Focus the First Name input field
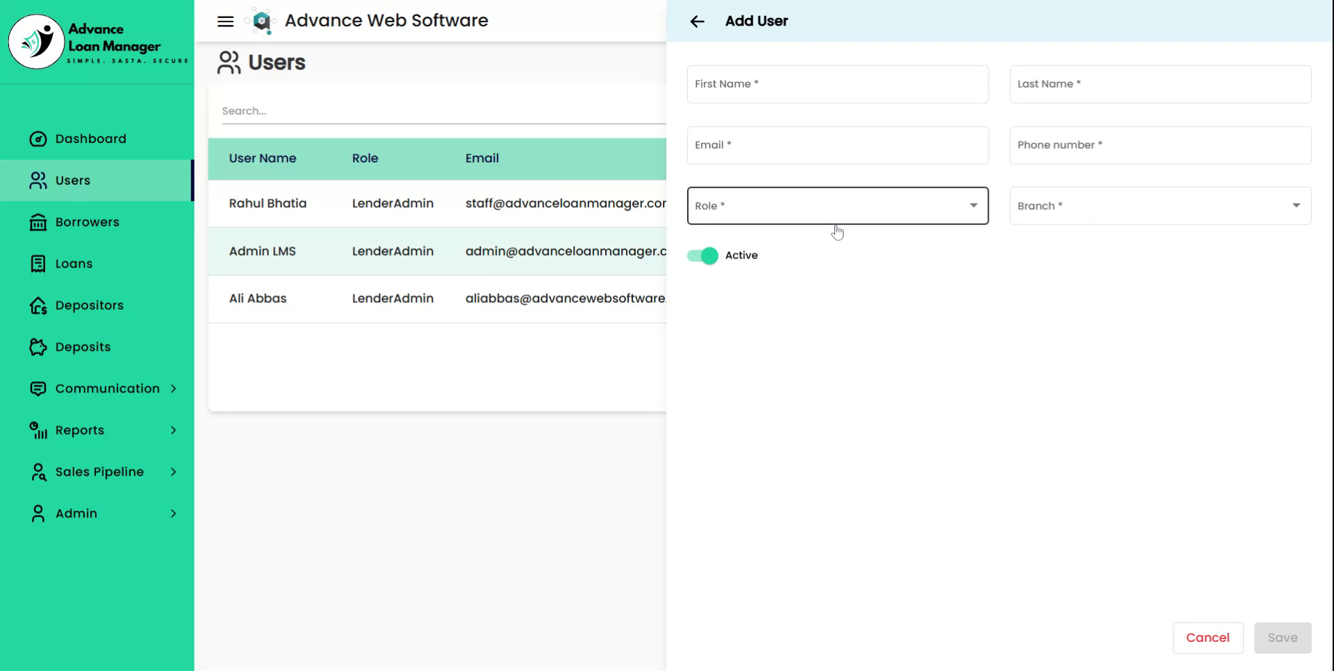Image resolution: width=1334 pixels, height=671 pixels. pyautogui.click(x=837, y=84)
